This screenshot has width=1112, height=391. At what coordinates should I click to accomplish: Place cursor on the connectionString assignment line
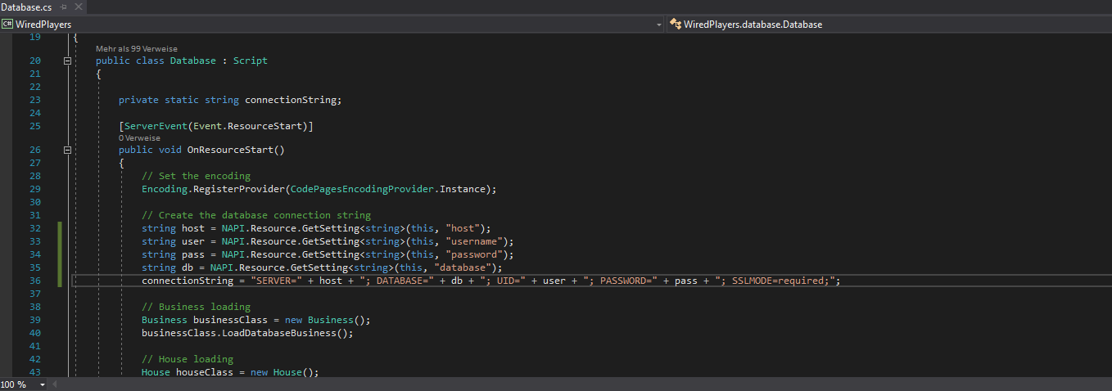tap(491, 281)
